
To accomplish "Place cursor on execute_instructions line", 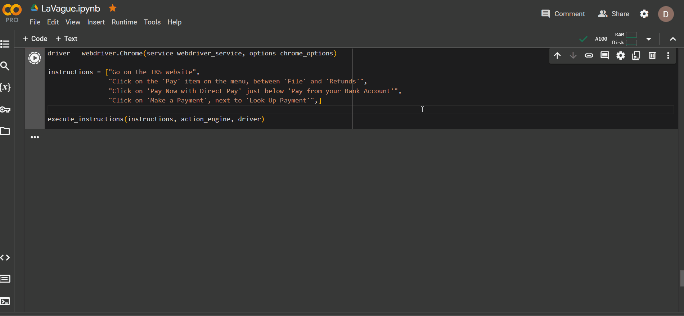I will tap(156, 119).
